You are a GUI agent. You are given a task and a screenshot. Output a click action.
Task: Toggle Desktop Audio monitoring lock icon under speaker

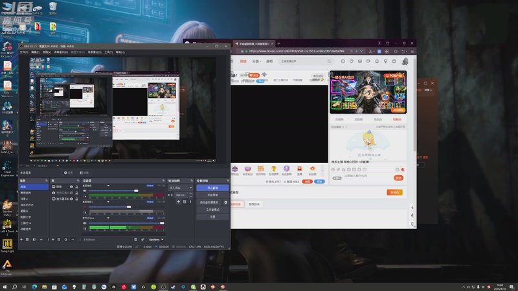point(85,196)
